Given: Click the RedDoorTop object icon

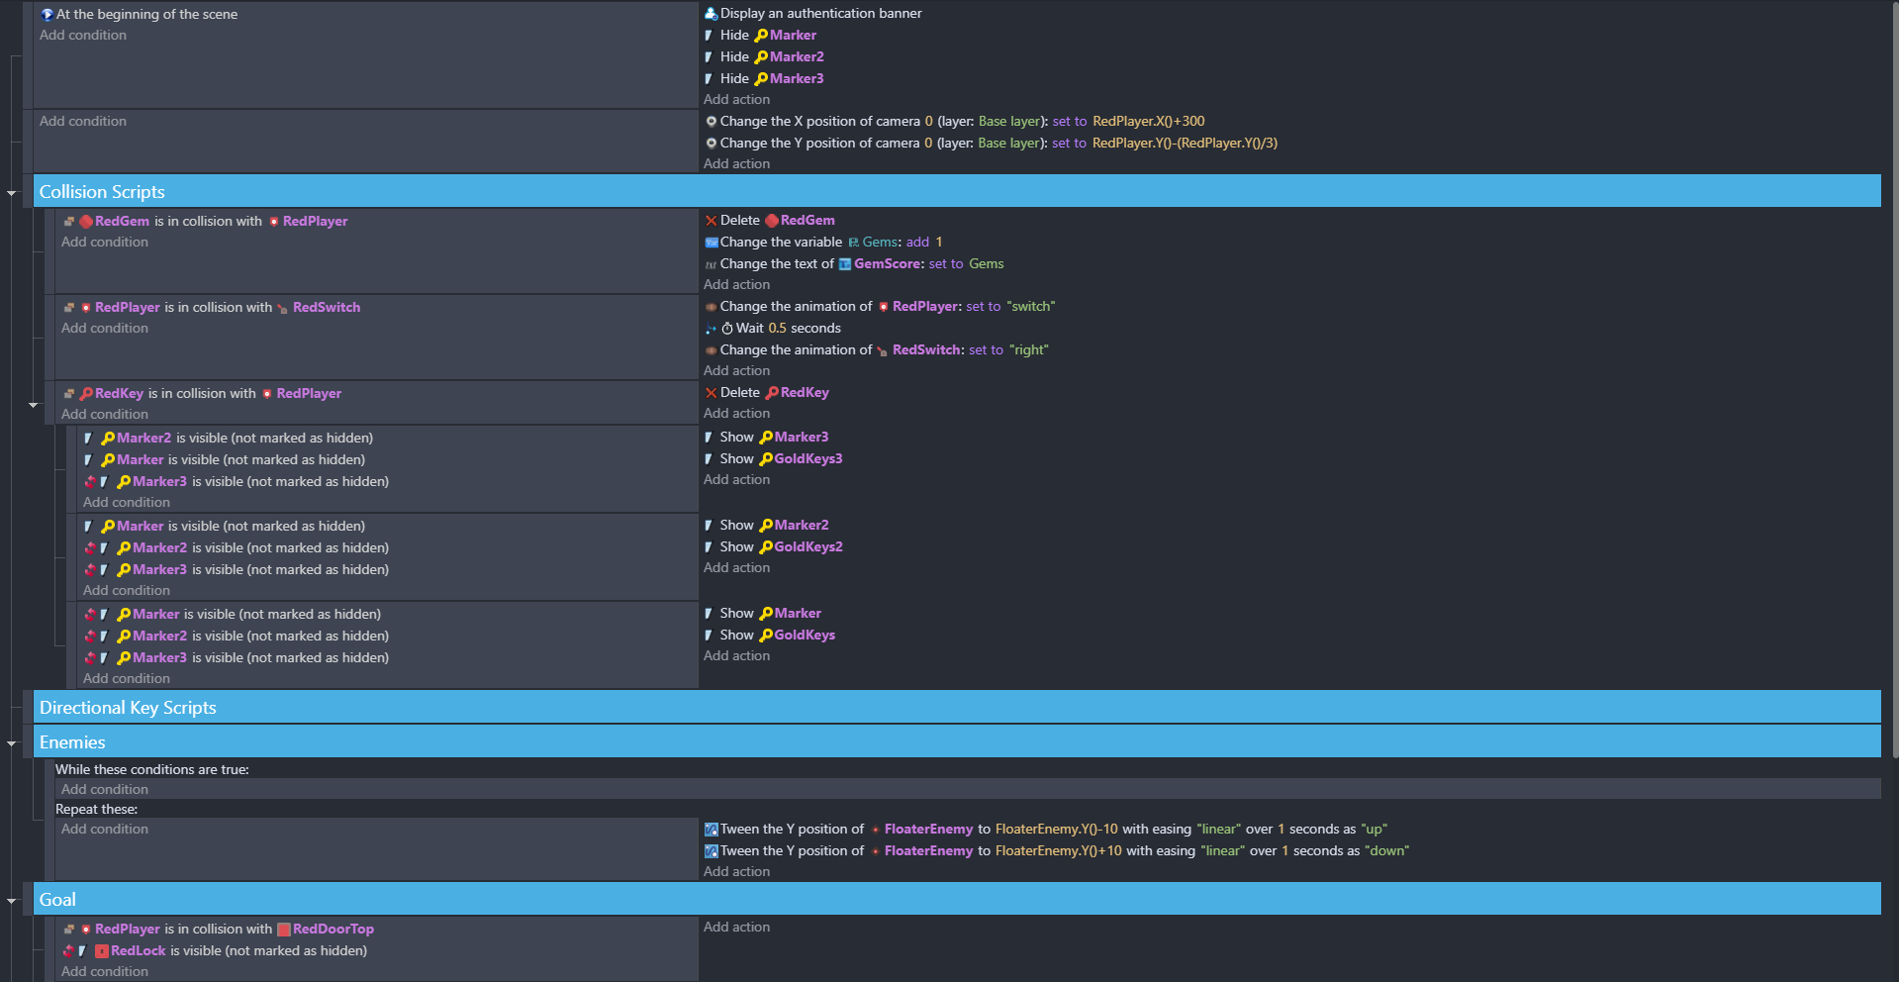Looking at the screenshot, I should pyautogui.click(x=284, y=930).
